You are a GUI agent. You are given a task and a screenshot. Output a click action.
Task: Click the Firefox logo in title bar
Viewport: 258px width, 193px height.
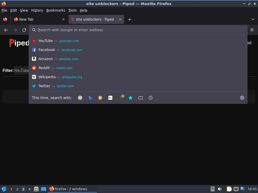4,4
